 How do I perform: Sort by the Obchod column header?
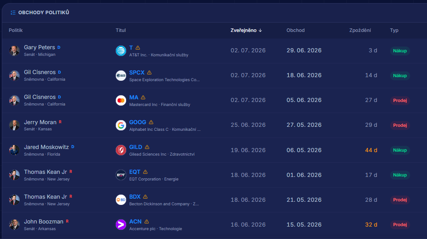tap(296, 30)
